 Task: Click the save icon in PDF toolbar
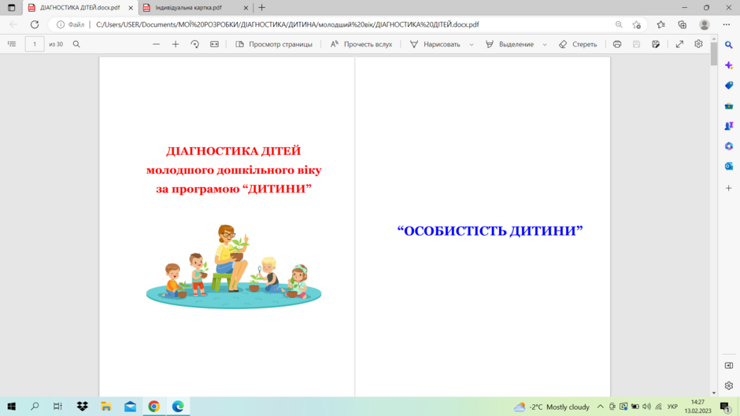(636, 44)
